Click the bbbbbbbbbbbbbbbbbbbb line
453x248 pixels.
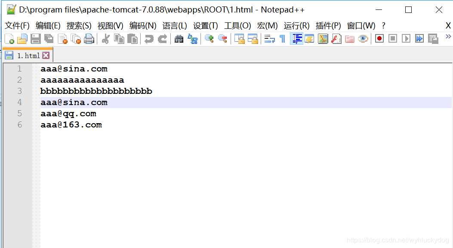[96, 91]
